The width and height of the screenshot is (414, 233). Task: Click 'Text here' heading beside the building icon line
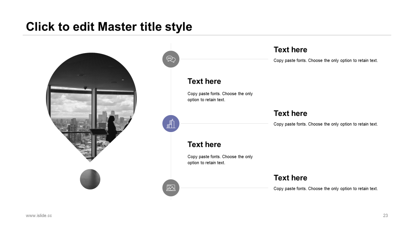pyautogui.click(x=290, y=113)
